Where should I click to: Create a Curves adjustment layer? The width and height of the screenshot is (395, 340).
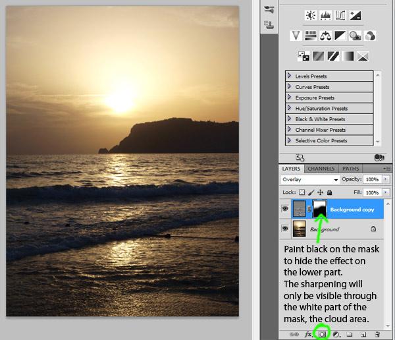point(340,15)
